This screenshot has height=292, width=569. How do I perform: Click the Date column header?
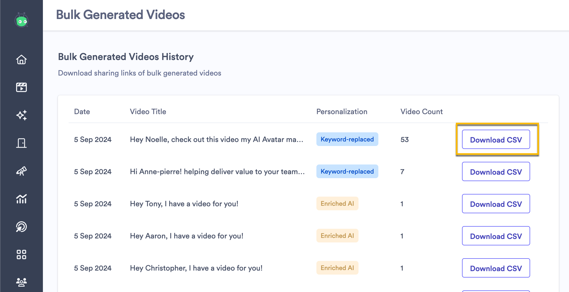pos(82,111)
